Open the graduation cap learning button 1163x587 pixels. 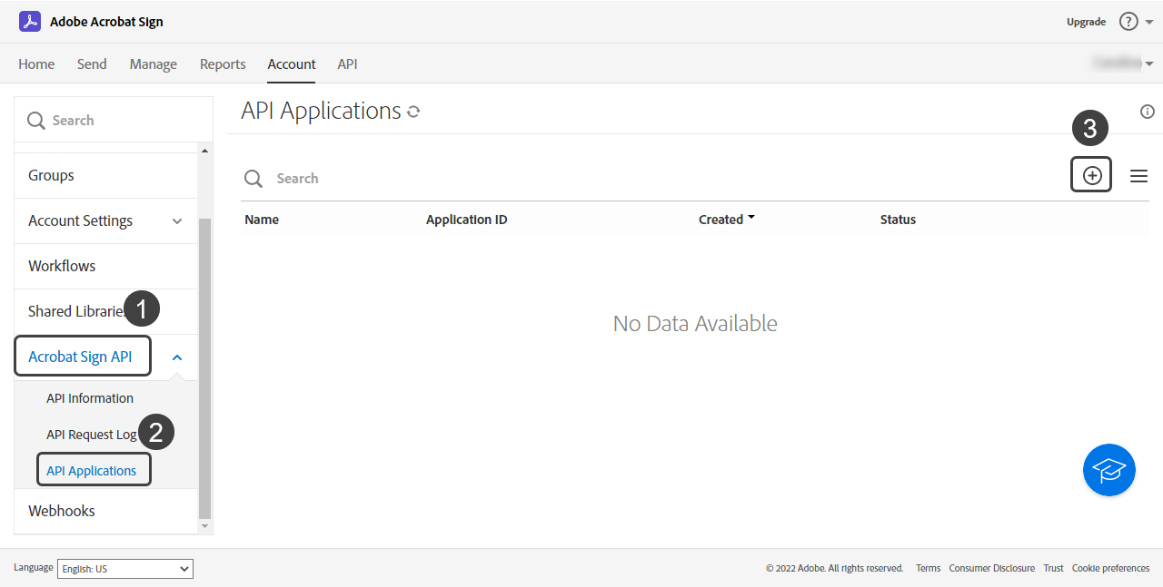(1109, 470)
